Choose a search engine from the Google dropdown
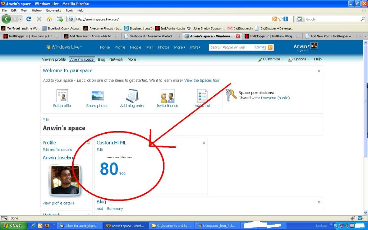The image size is (368, 230). click(x=300, y=19)
